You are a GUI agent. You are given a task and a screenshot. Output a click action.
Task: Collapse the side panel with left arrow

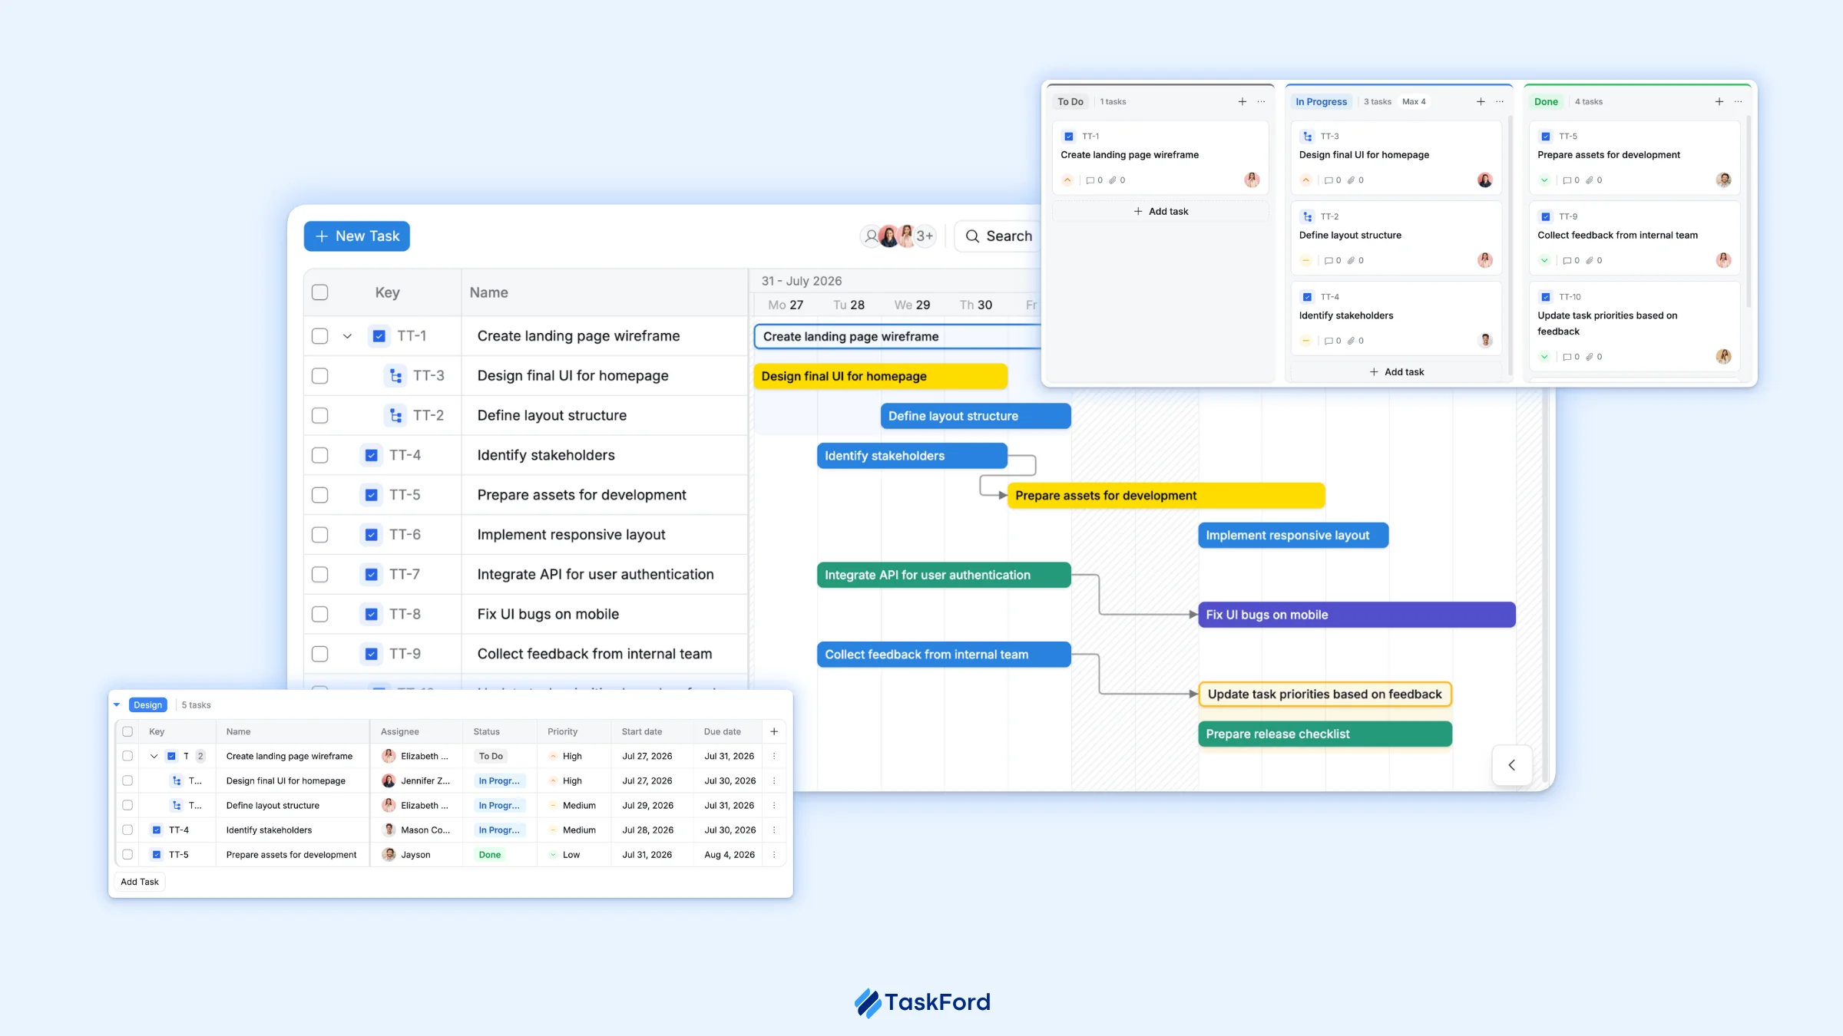1511,765
